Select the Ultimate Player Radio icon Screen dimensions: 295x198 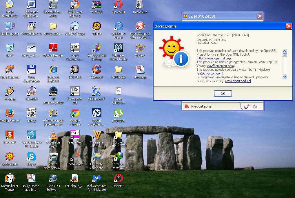coord(118,52)
